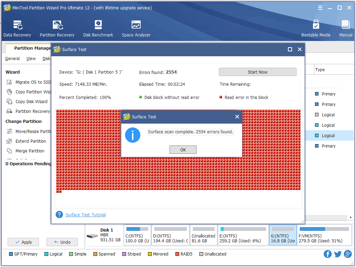Screen dimensions: 356x267
Task: Select the D:(NTFS) partition block
Action: pos(171,235)
